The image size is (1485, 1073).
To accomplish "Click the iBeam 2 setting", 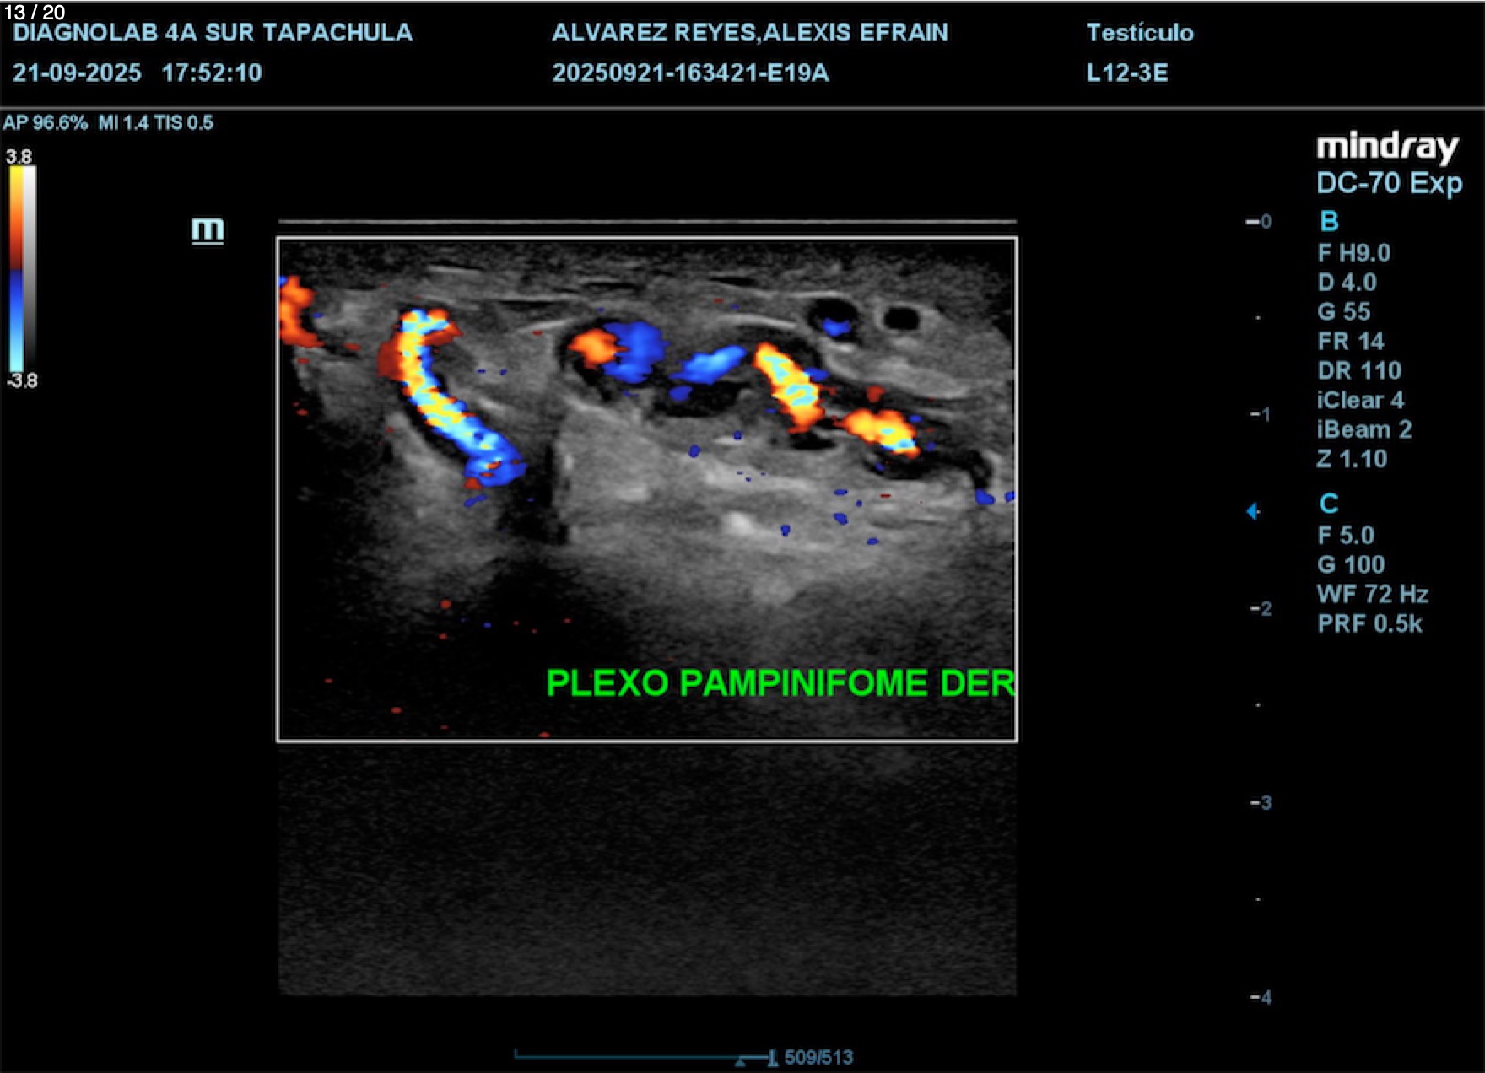I will (x=1363, y=430).
